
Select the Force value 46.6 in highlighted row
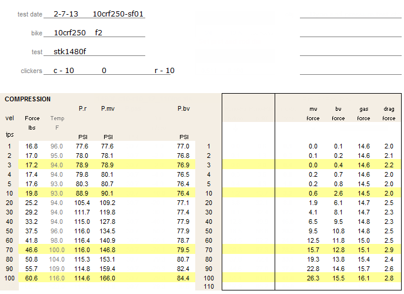click(32, 250)
